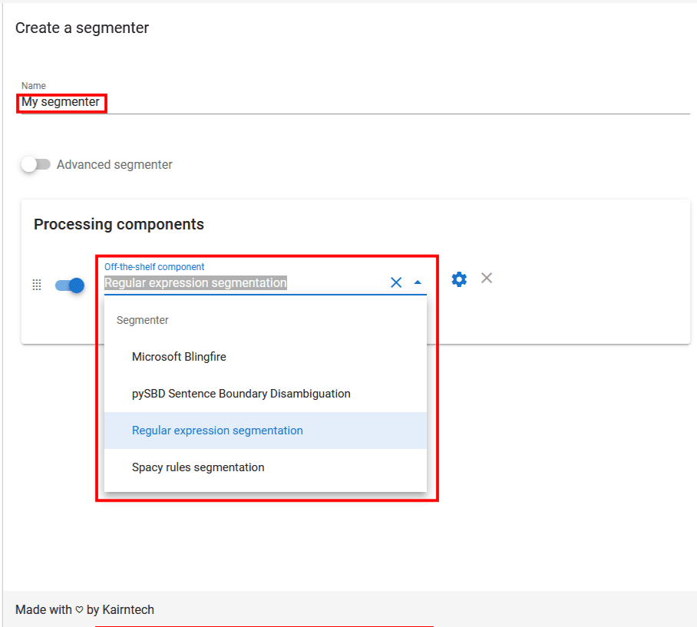
Task: Remove the component with grey X icon
Action: point(487,278)
